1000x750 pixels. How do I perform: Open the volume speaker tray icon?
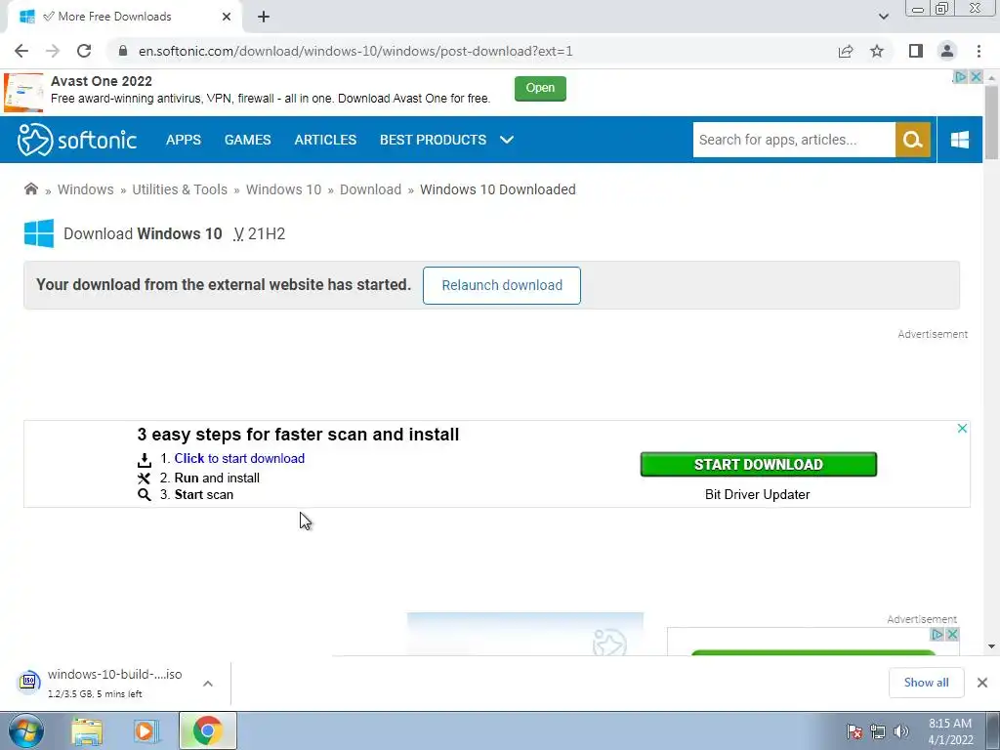tap(901, 731)
